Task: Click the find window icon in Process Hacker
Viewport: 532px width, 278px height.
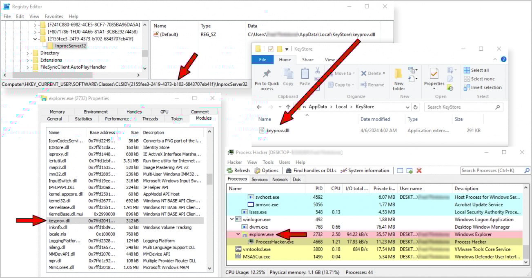Action: click(400, 171)
